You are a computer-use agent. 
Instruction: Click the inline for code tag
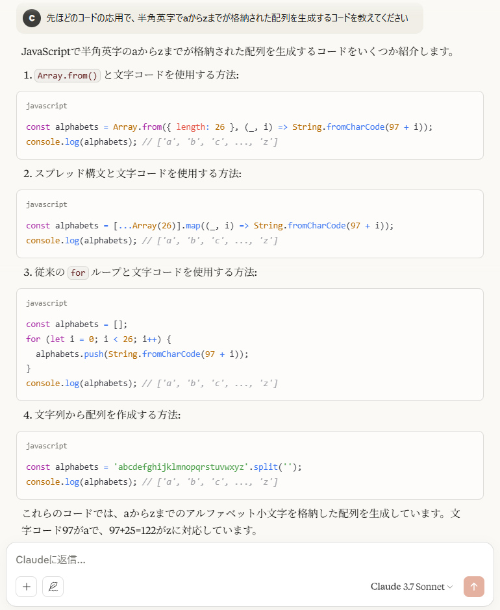click(78, 273)
